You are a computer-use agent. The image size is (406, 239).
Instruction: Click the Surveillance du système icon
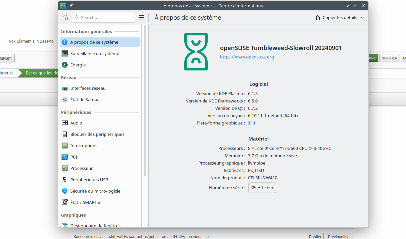pos(65,53)
